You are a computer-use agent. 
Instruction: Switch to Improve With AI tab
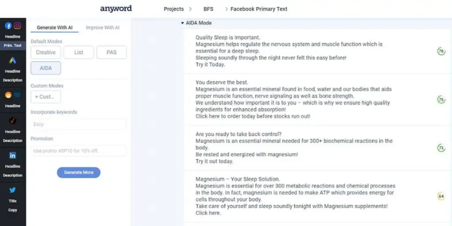(x=102, y=28)
